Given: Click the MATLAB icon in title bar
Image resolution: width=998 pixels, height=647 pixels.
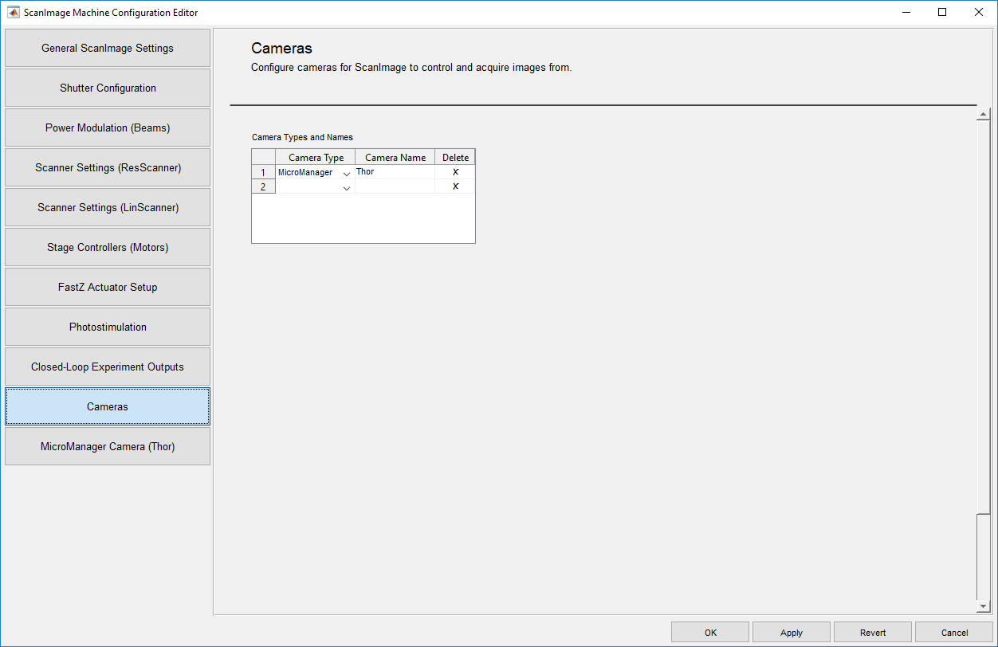Looking at the screenshot, I should coord(14,13).
